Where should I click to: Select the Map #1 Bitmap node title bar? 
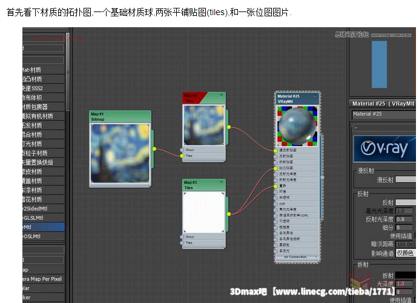(x=120, y=117)
